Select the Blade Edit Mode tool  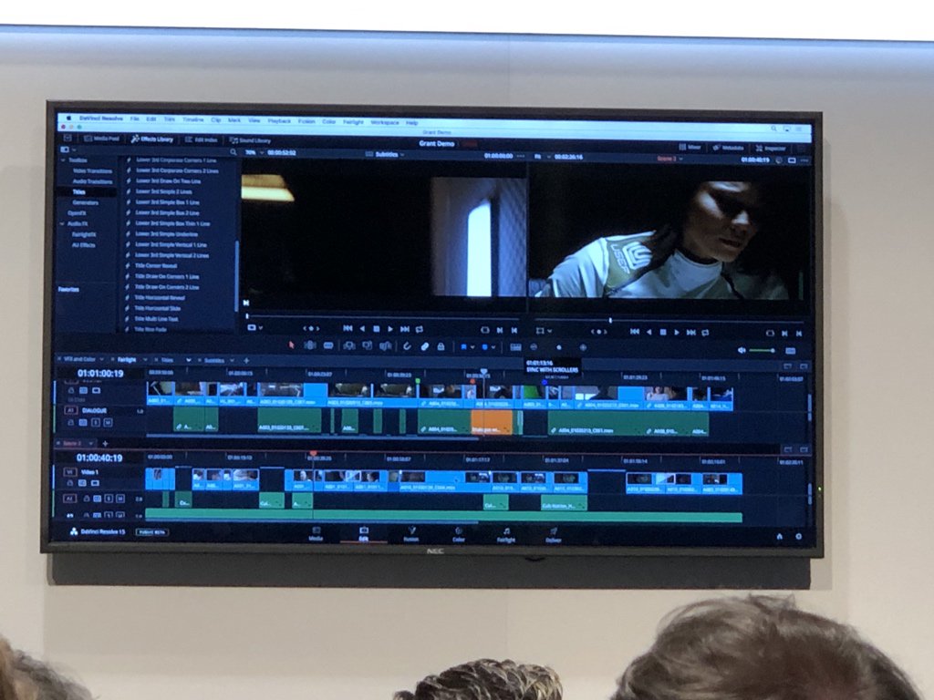pyautogui.click(x=328, y=345)
